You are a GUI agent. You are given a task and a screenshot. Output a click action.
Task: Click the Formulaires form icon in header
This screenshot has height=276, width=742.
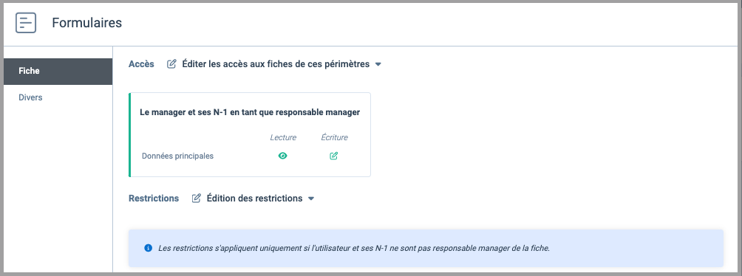pos(26,23)
